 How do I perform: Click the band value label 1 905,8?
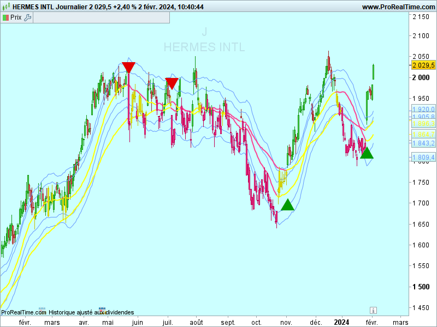[x=424, y=117]
